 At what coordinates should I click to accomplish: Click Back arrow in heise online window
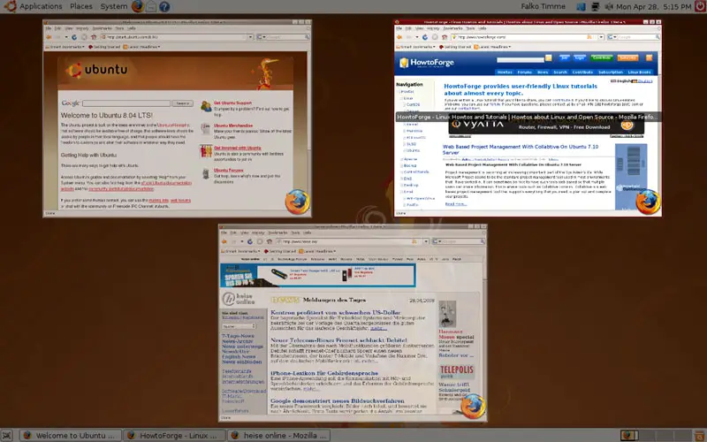(x=224, y=241)
